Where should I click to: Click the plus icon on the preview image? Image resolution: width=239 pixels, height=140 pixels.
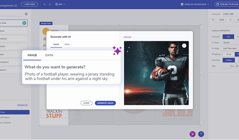(184, 46)
